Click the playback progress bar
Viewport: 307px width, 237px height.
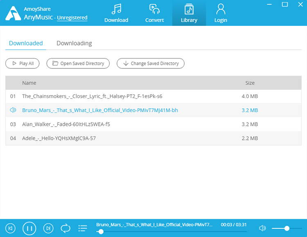(x=172, y=232)
